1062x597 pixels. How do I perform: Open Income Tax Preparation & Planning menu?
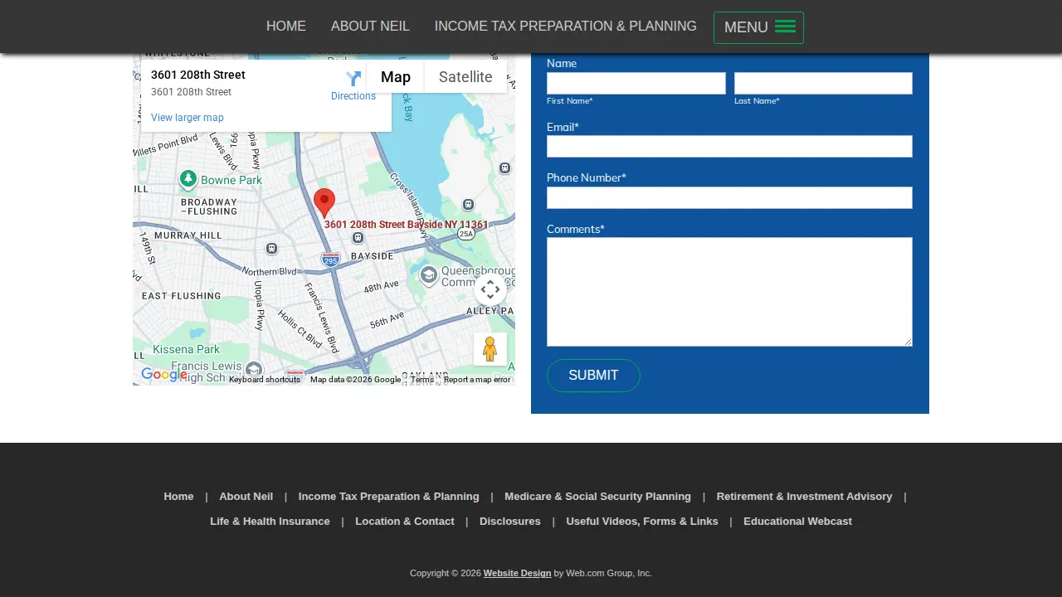[566, 27]
